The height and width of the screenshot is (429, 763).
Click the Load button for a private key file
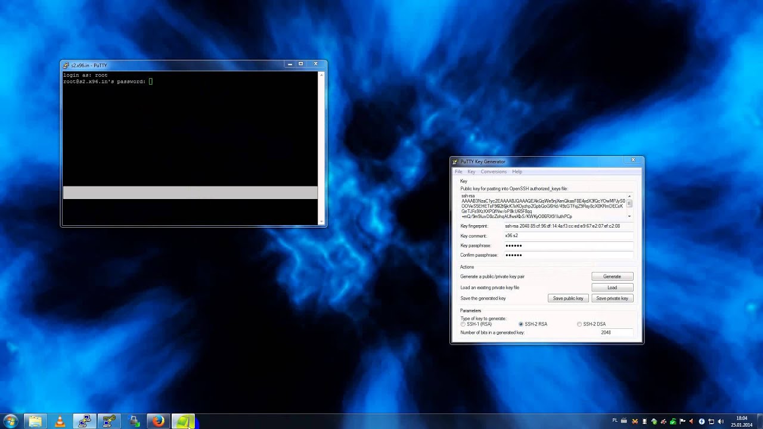[x=612, y=287]
